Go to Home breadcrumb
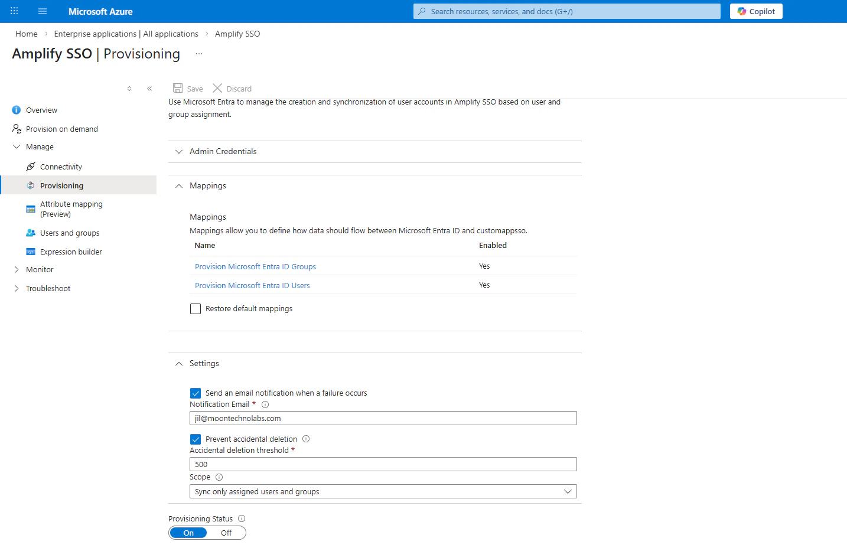The width and height of the screenshot is (847, 548). (x=27, y=34)
